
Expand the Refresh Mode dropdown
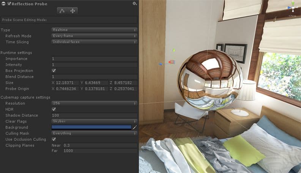point(94,36)
